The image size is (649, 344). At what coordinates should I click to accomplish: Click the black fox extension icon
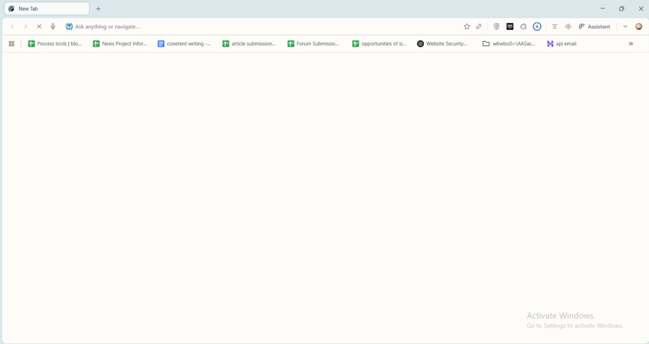(510, 27)
